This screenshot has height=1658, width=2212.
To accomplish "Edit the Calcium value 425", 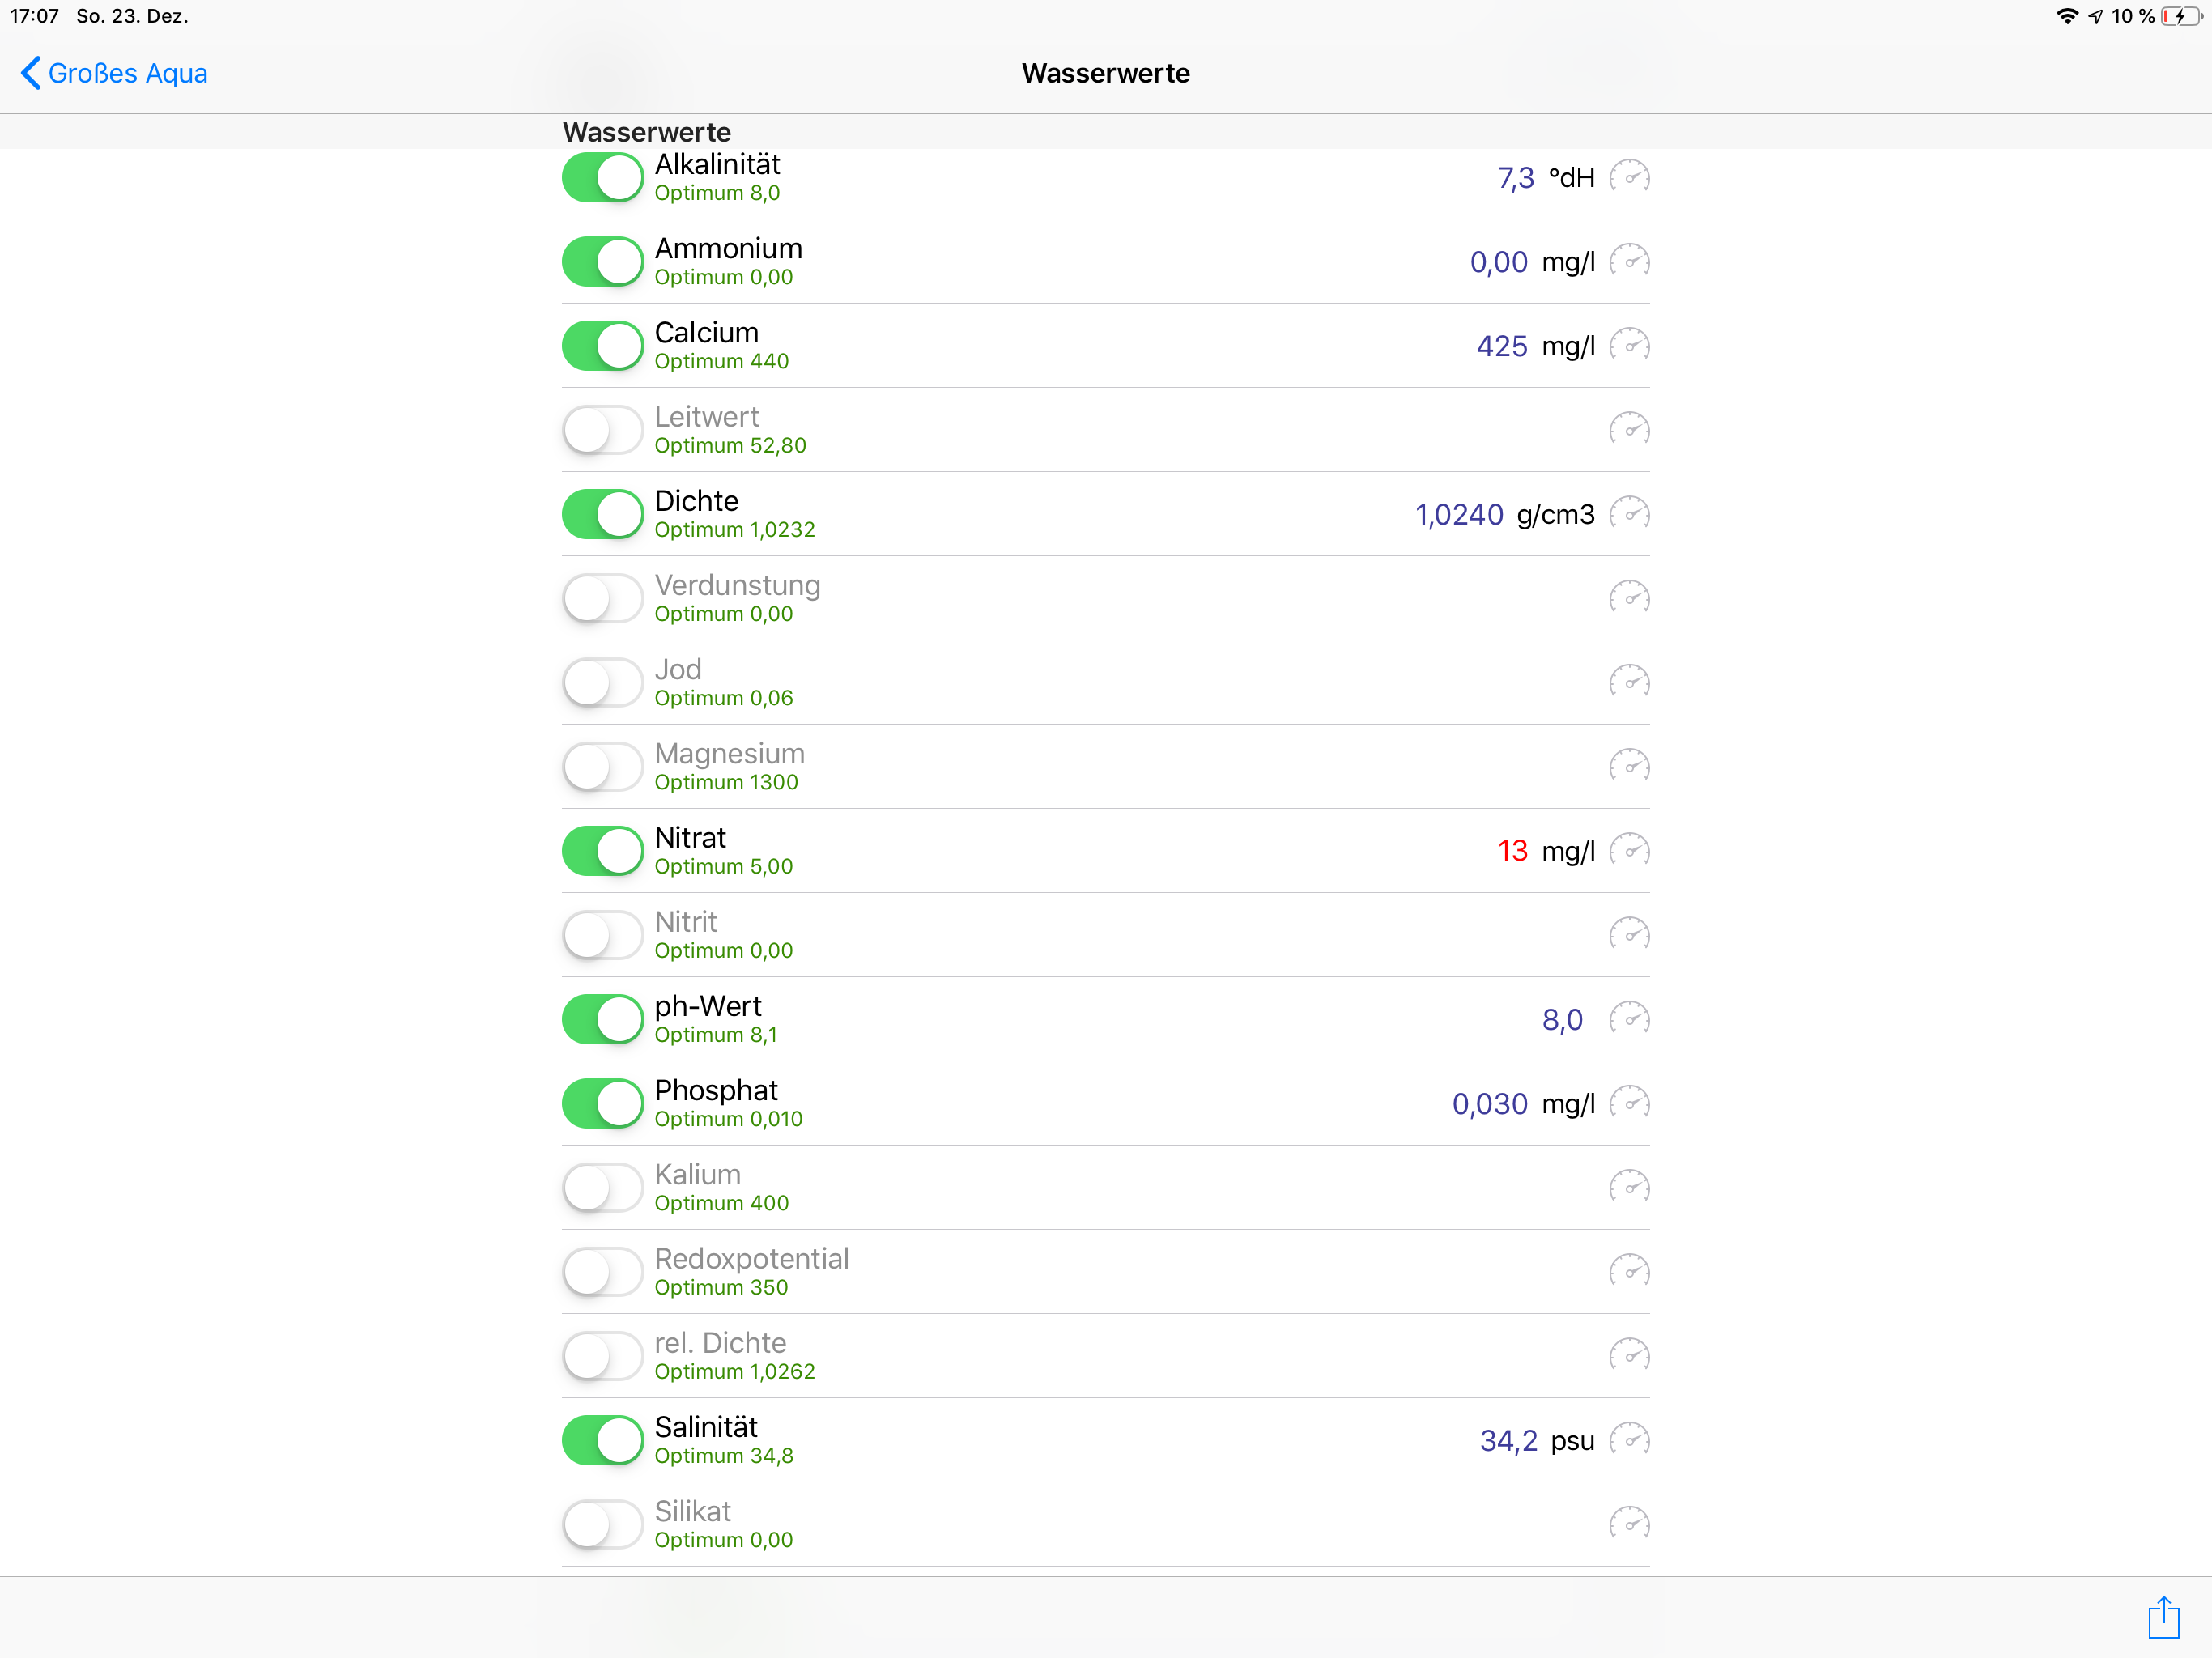I will pyautogui.click(x=1501, y=346).
